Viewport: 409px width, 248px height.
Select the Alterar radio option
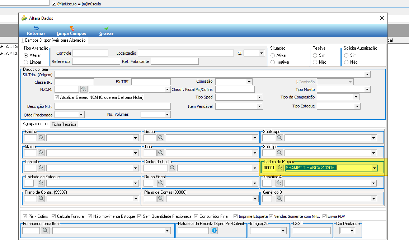[26, 55]
